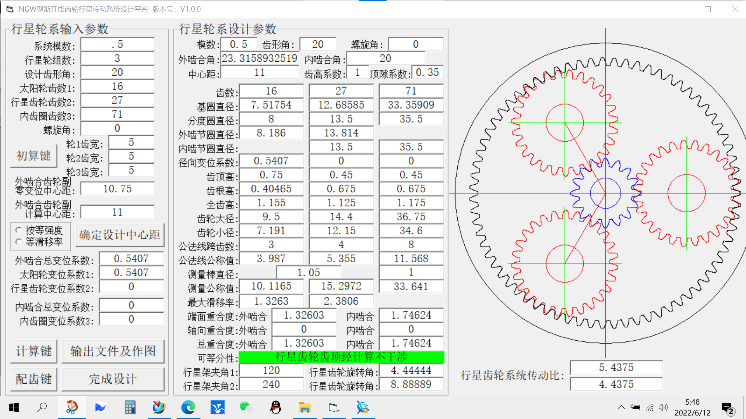Click the green 可等分性 status bar
Image resolution: width=746 pixels, height=419 pixels.
341,357
